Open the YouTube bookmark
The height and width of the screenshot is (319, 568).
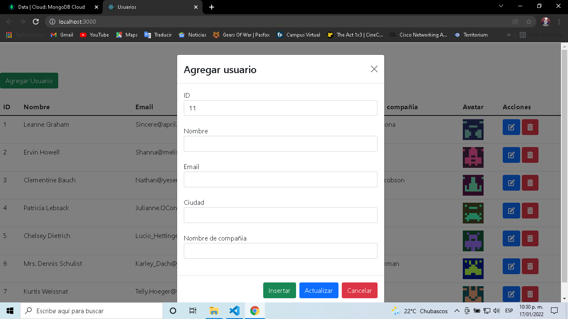[94, 35]
